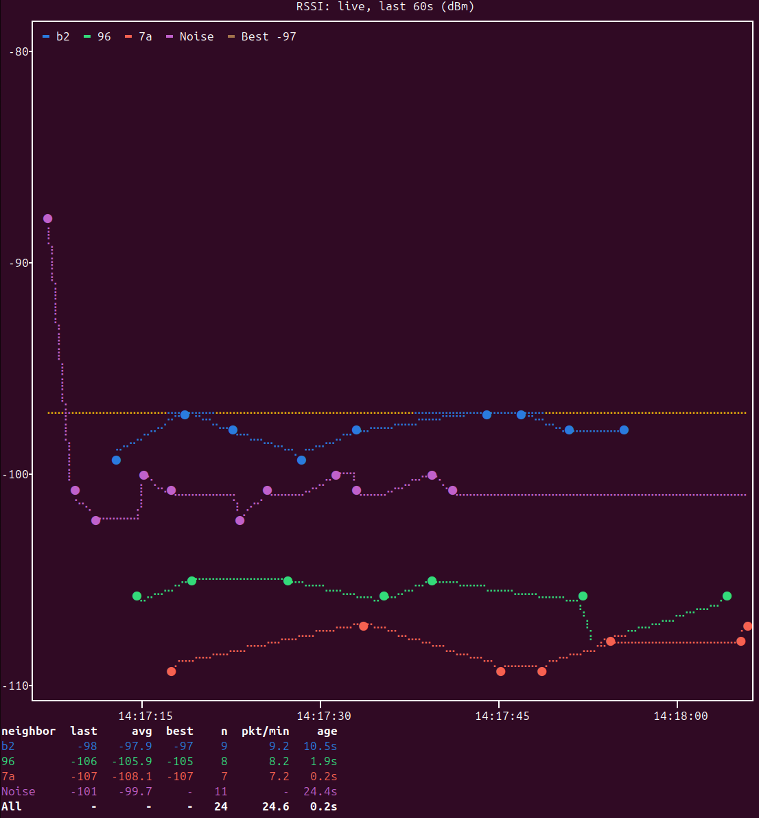Click the first green 96 data point
The width and height of the screenshot is (759, 818).
coord(137,596)
